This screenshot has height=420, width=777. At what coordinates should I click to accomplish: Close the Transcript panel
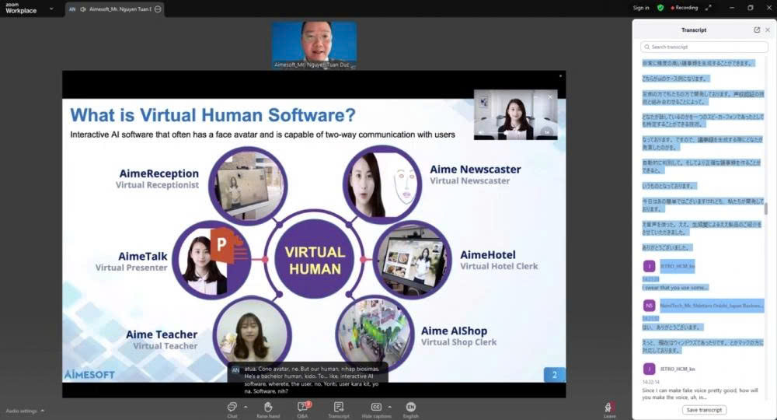[x=768, y=30]
